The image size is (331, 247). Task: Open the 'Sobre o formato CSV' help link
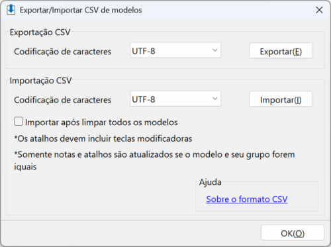(247, 199)
